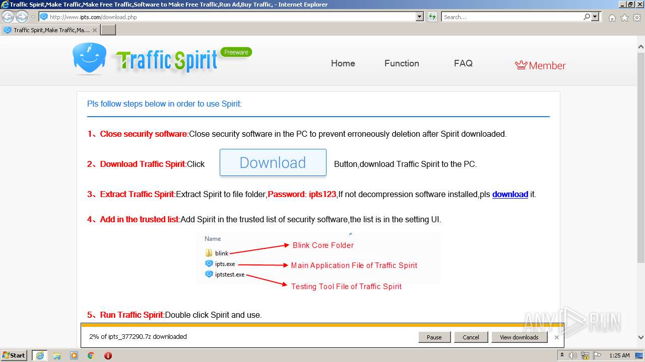Viewport: 645px width, 362px height.
Task: Click iptstest.exe in the file list image
Action: coord(225,275)
